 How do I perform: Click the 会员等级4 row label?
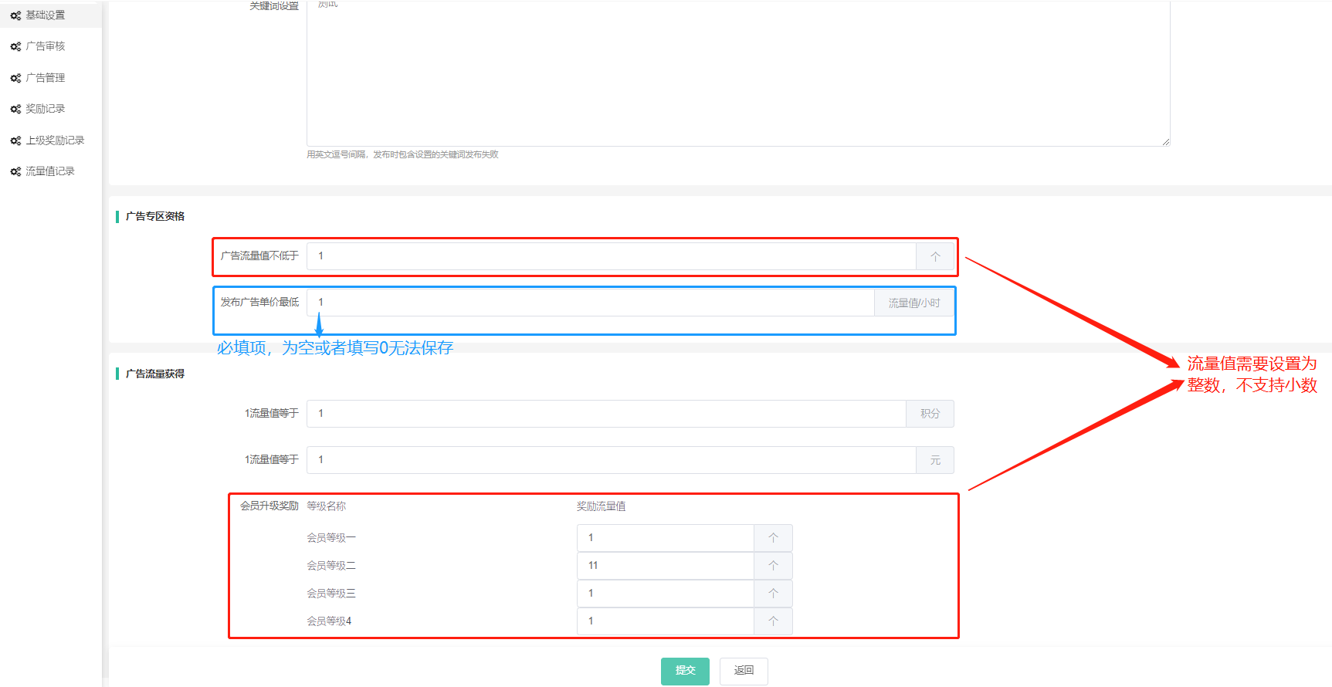329,621
